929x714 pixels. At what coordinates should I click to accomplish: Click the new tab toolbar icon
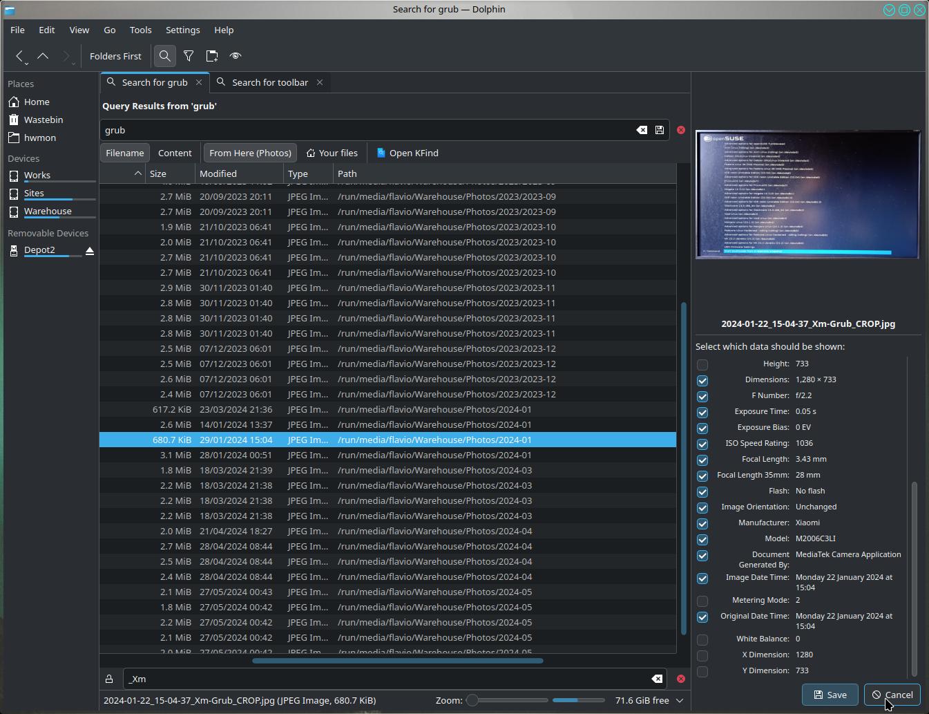pyautogui.click(x=212, y=56)
